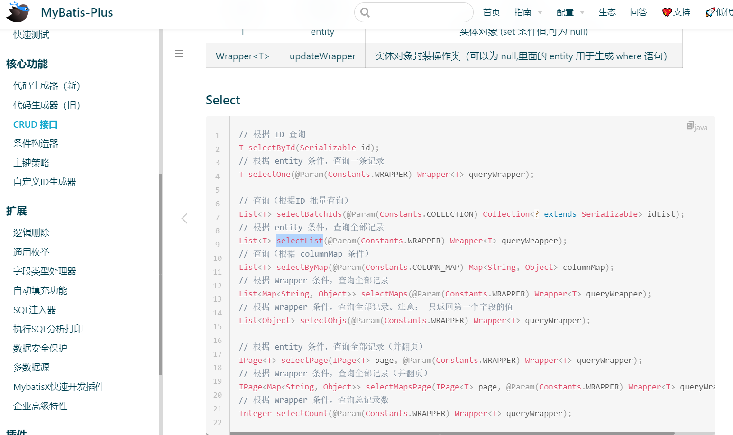Image resolution: width=733 pixels, height=435 pixels.
Task: Click selectCount in the code block
Action: pos(302,413)
